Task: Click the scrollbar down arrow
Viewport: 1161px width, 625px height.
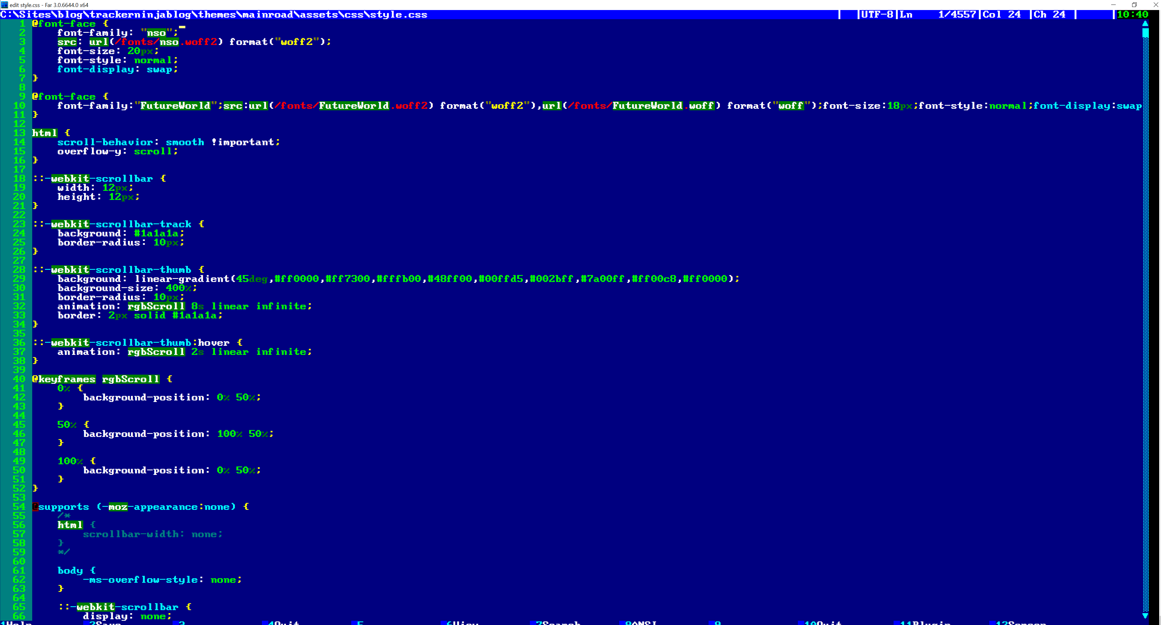Action: tap(1145, 616)
